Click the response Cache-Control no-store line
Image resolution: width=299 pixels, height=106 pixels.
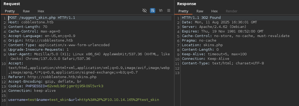(x=236, y=36)
